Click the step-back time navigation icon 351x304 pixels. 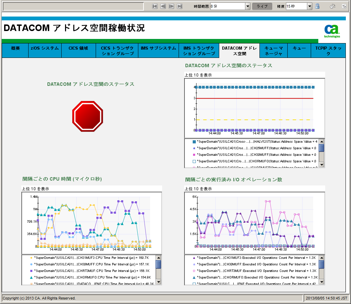pyautogui.click(x=163, y=6)
